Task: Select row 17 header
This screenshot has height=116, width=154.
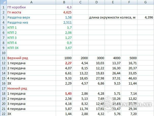Action: pyautogui.click(x=4, y=89)
